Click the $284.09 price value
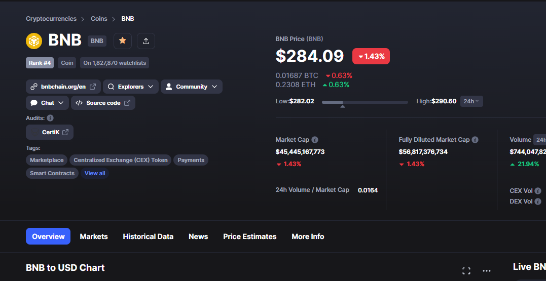This screenshot has width=546, height=281. 310,56
